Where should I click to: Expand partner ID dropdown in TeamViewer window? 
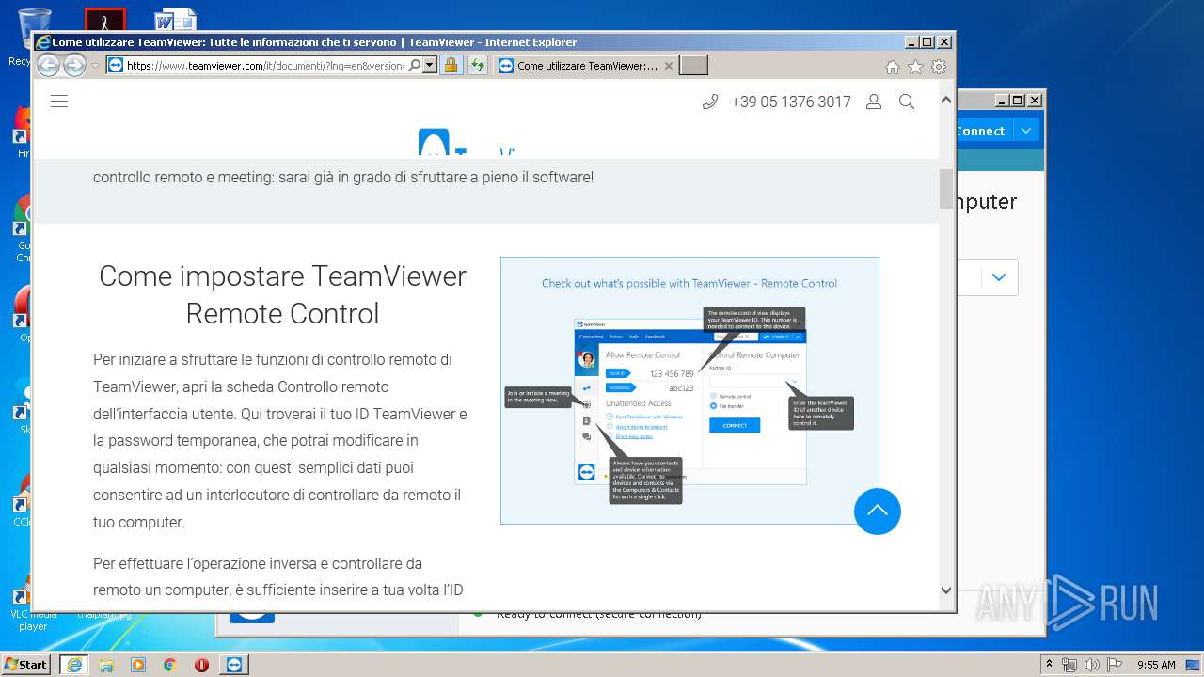point(999,277)
